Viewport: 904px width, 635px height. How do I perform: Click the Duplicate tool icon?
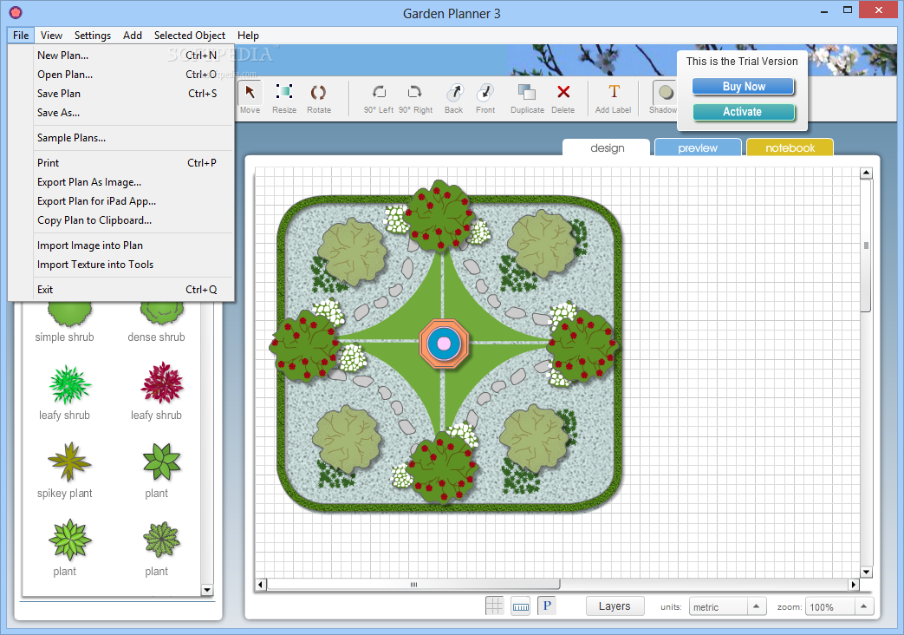[x=526, y=92]
